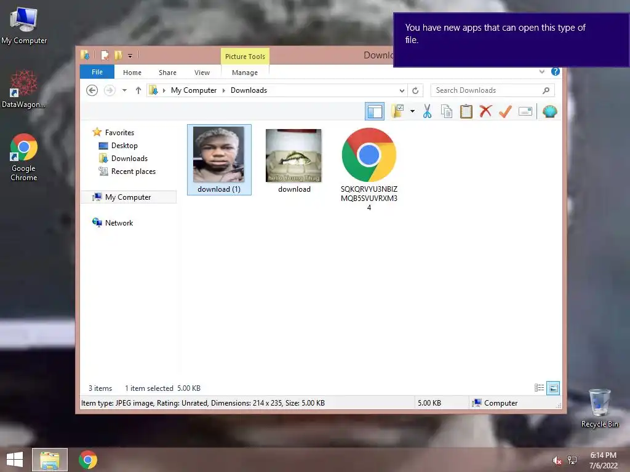Select My Computer in navigation pane

point(128,197)
